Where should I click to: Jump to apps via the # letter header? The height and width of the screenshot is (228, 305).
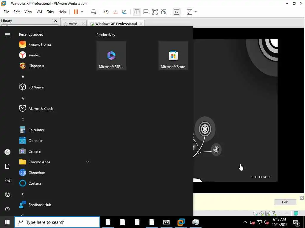click(23, 77)
